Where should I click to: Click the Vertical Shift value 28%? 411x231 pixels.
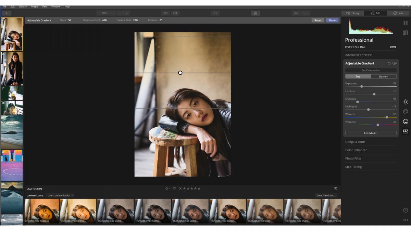(135, 20)
